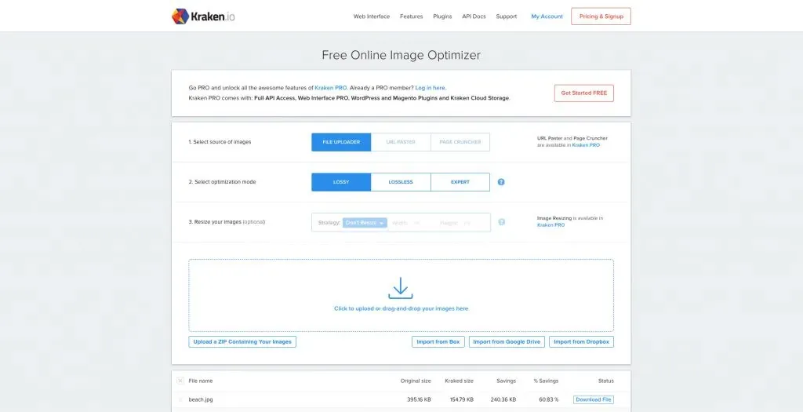Click the Get Started FREE button
Image resolution: width=803 pixels, height=412 pixels.
coord(583,93)
